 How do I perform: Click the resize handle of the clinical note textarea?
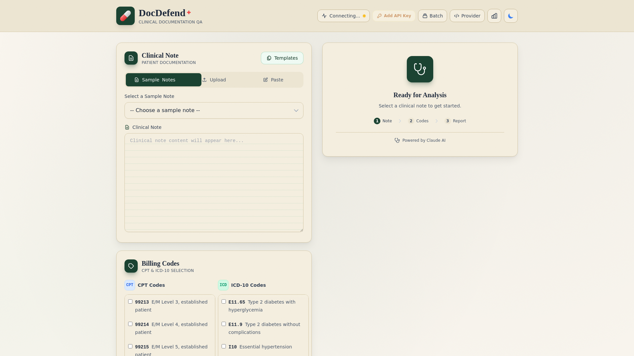301,230
